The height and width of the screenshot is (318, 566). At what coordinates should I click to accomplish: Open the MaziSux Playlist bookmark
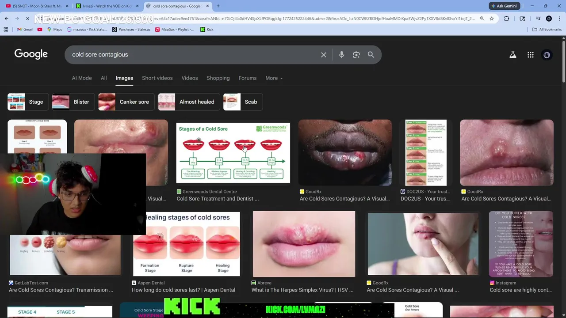(x=174, y=29)
